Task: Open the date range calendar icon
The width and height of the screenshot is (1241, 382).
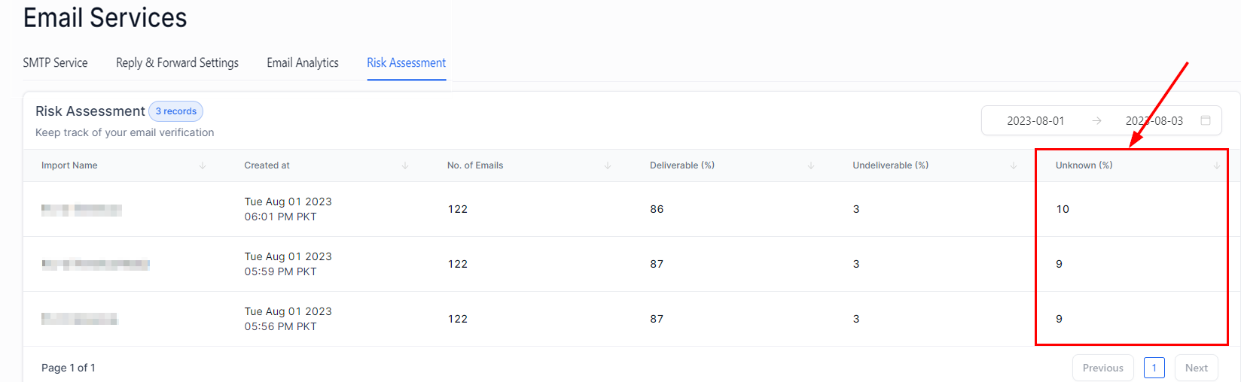Action: point(1206,120)
